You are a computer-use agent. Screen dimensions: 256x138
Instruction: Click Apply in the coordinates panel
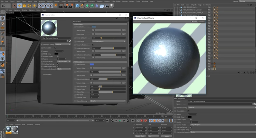click(166, 136)
